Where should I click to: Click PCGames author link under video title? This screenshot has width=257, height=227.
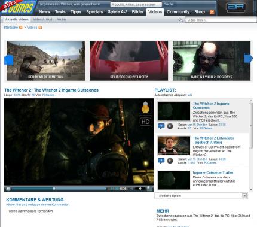click(48, 95)
